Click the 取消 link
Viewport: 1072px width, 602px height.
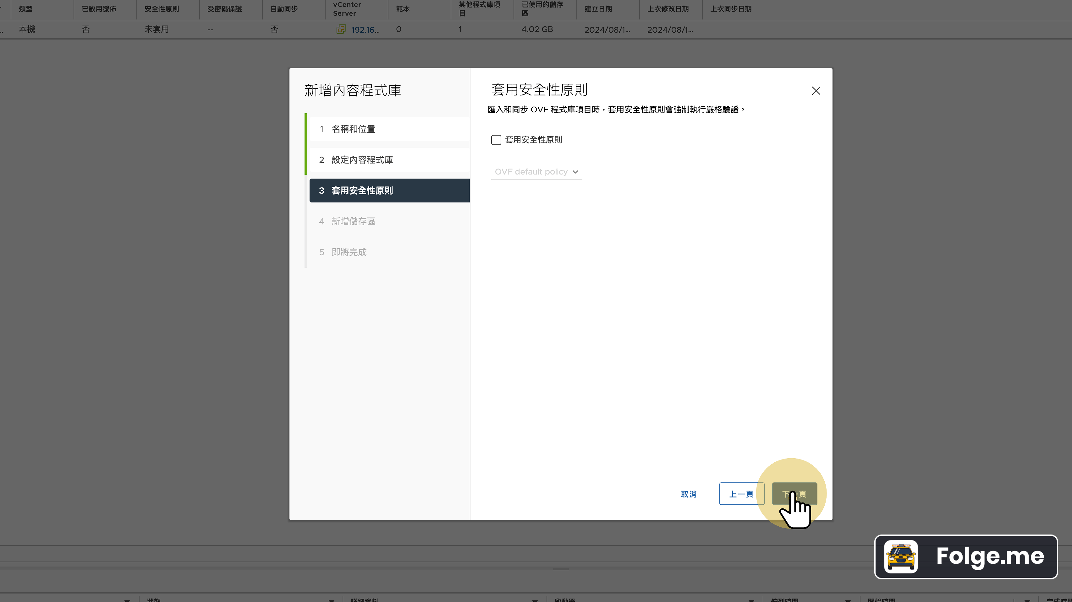[688, 494]
